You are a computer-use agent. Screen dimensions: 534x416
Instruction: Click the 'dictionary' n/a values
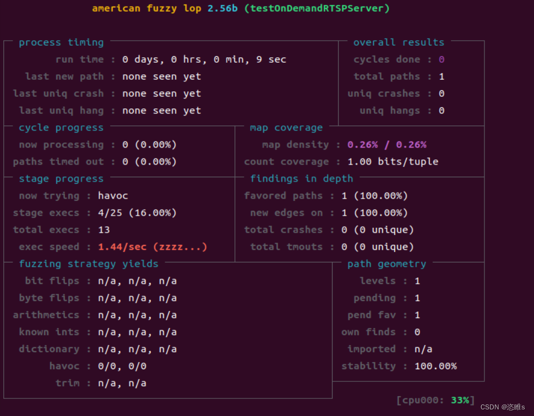click(137, 349)
